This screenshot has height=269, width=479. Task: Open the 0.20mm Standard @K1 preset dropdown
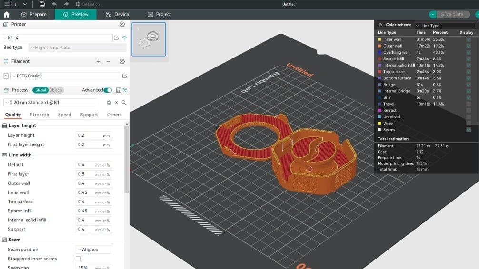(50, 103)
